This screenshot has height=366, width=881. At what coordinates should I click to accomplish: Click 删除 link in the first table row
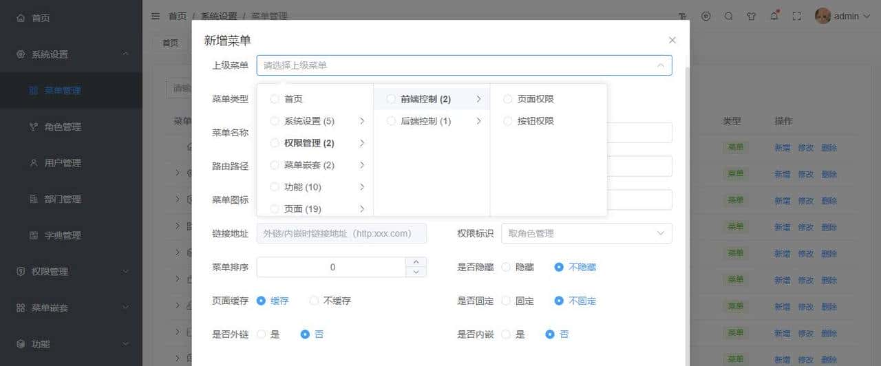829,148
